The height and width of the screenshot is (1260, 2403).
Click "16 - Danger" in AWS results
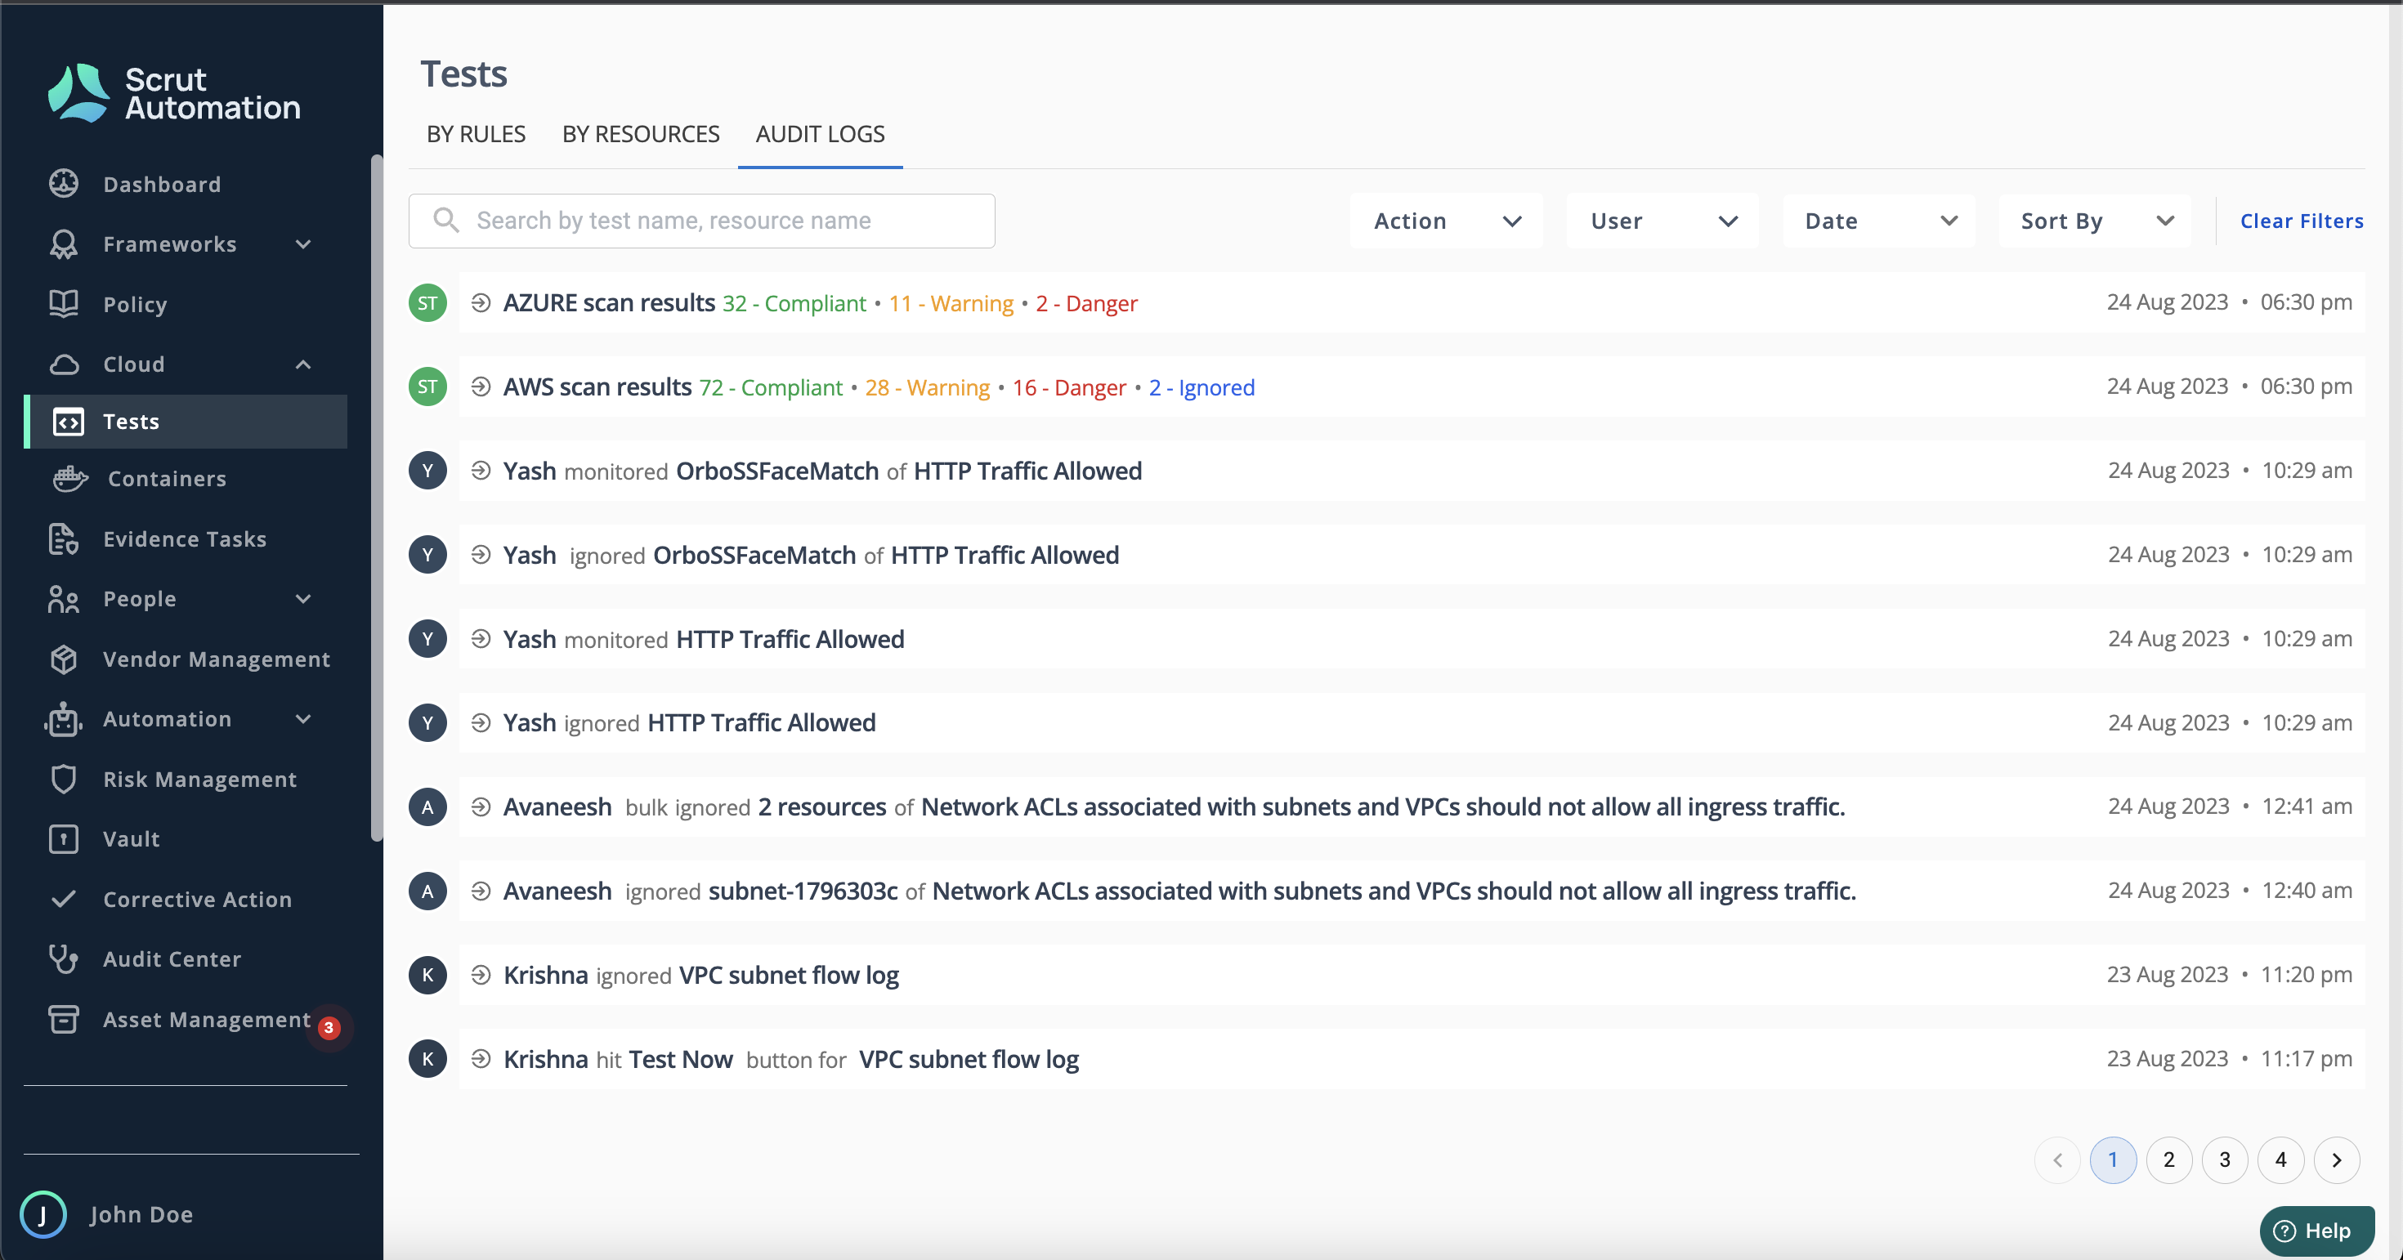pyautogui.click(x=1069, y=388)
